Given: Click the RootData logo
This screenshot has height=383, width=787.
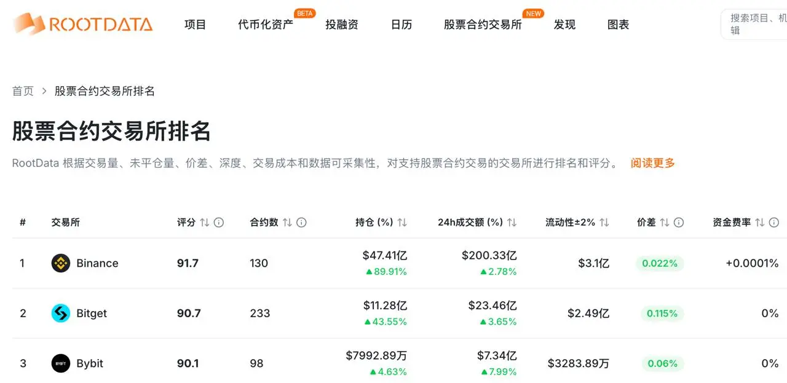Looking at the screenshot, I should [x=82, y=24].
